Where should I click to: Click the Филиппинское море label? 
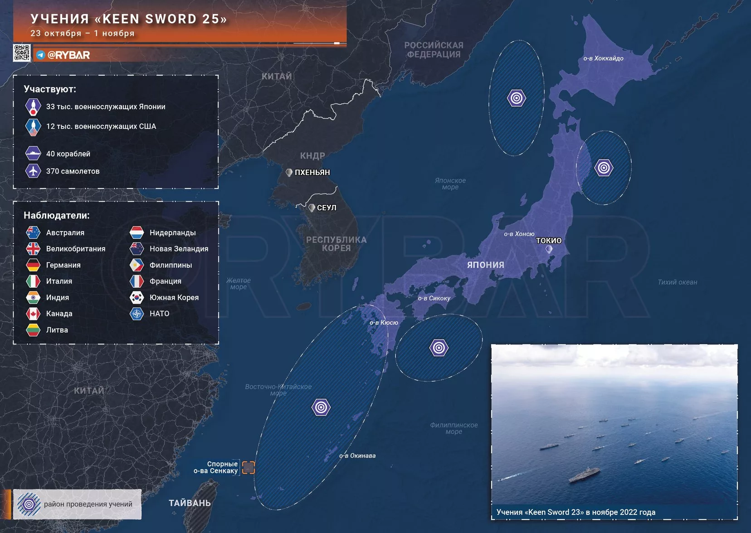tap(454, 428)
